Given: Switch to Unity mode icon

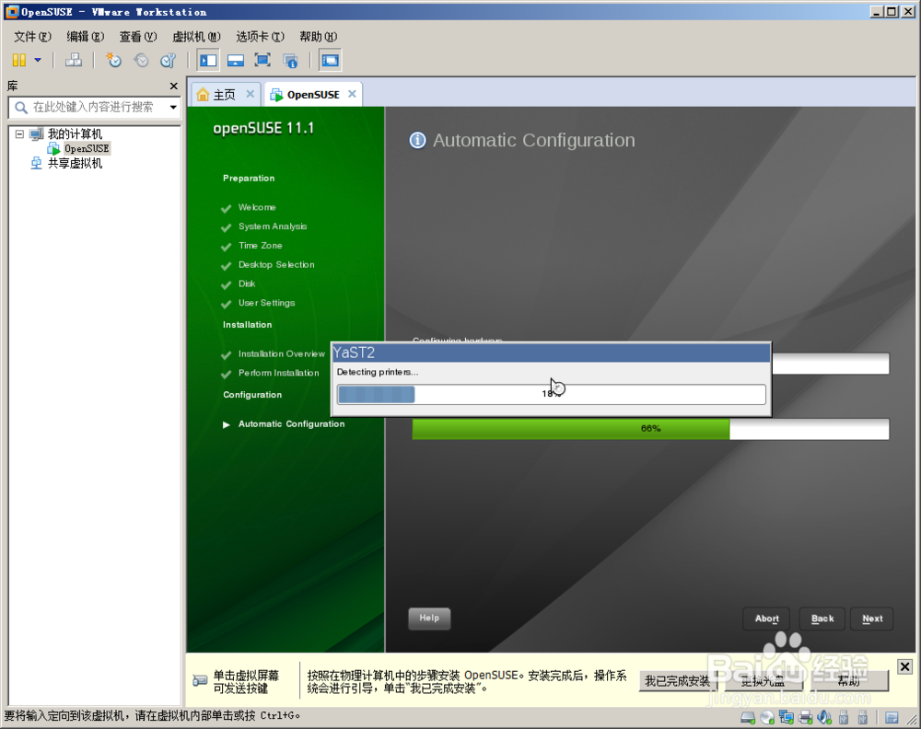Looking at the screenshot, I should click(290, 60).
